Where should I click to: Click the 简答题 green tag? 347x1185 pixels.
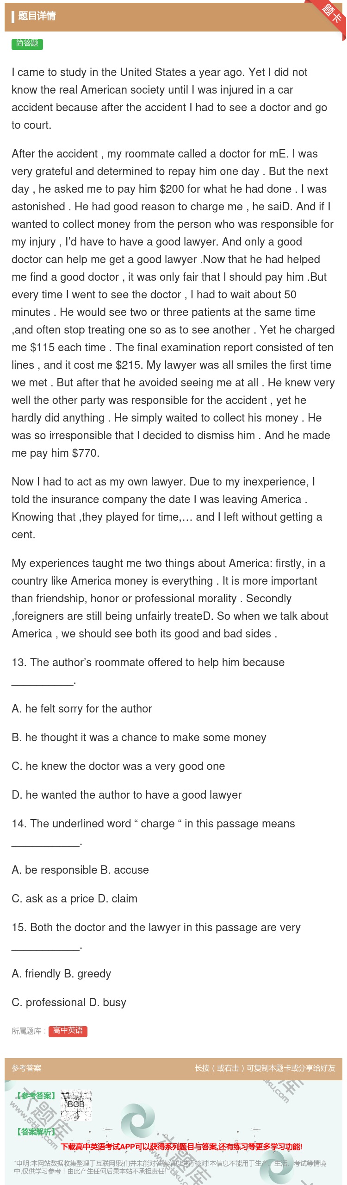(x=27, y=44)
